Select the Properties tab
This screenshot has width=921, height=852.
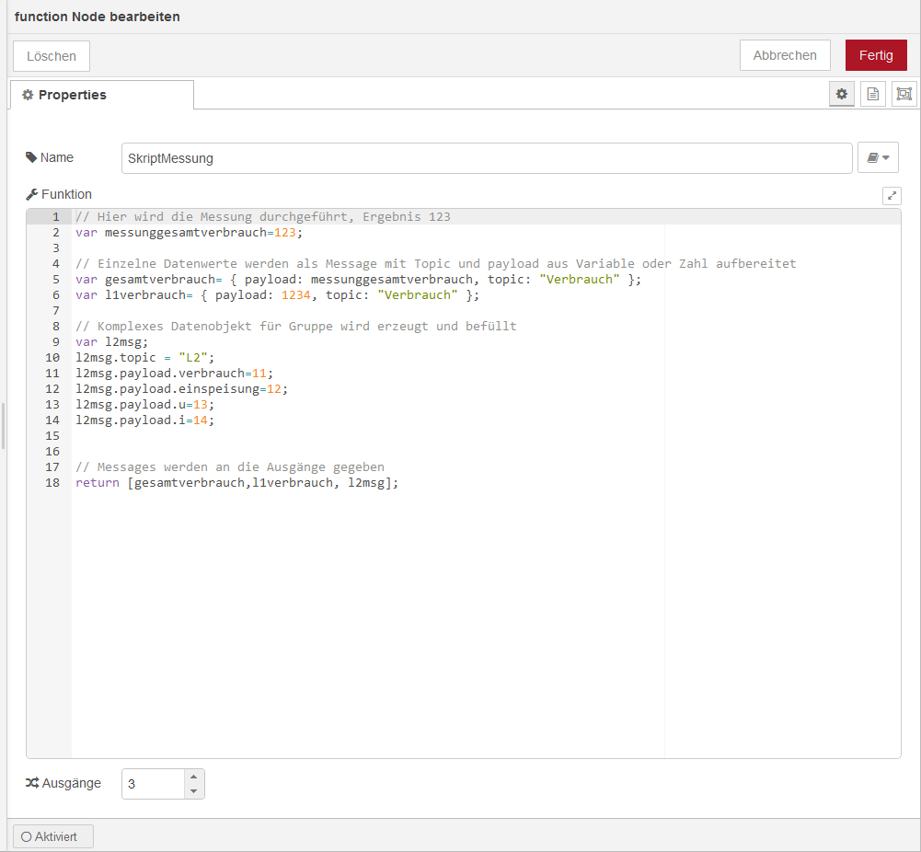pos(101,95)
